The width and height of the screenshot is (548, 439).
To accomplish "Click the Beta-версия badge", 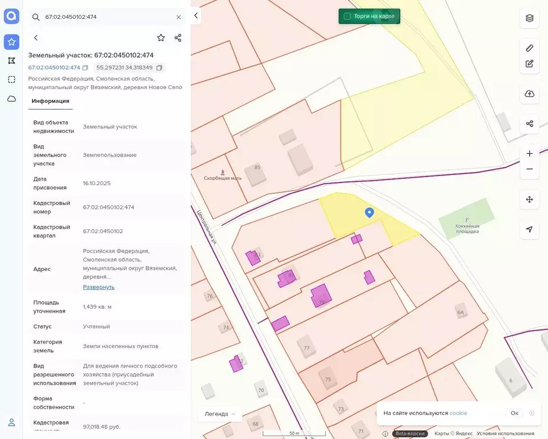I will pos(410,433).
